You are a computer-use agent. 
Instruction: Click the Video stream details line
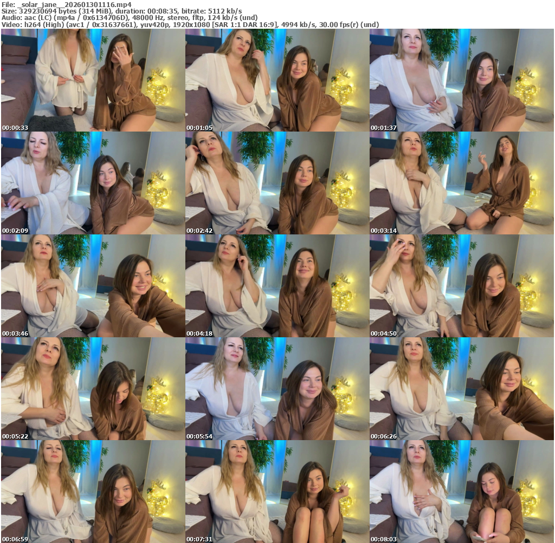pyautogui.click(x=190, y=25)
